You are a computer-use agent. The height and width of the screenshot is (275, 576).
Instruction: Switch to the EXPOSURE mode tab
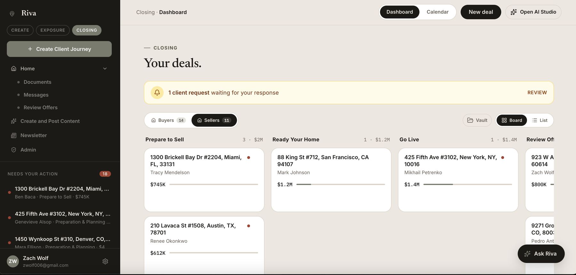click(53, 30)
